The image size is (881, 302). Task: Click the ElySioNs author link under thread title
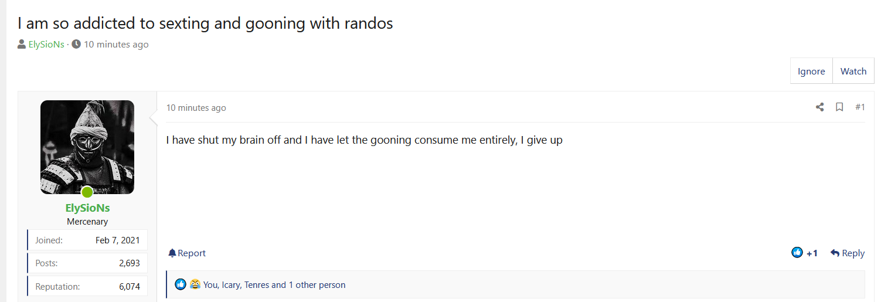(46, 45)
